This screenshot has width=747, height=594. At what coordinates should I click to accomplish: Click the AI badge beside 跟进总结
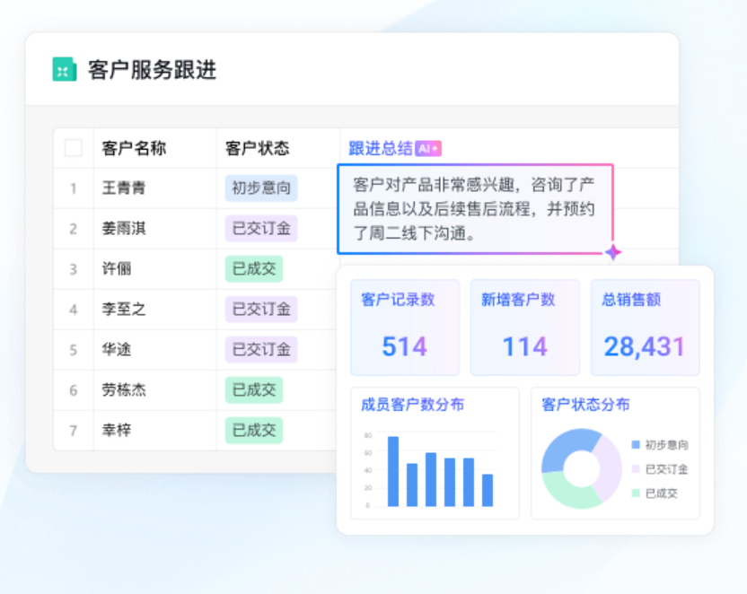click(428, 149)
